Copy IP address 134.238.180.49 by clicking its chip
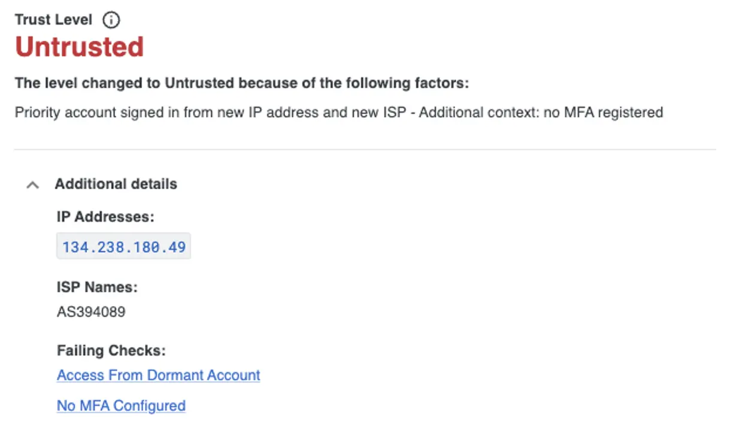Viewport: 733px width, 436px height. [123, 246]
